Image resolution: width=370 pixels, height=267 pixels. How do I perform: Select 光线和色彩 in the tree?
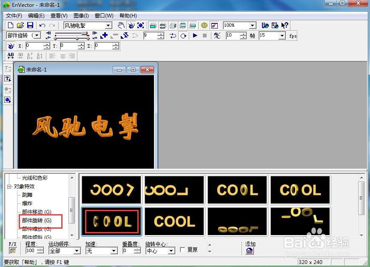point(35,178)
